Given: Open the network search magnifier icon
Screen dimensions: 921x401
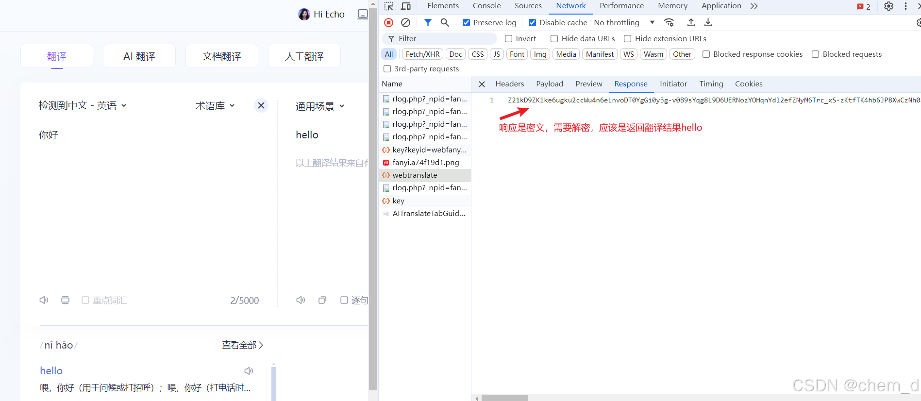Looking at the screenshot, I should pos(445,22).
